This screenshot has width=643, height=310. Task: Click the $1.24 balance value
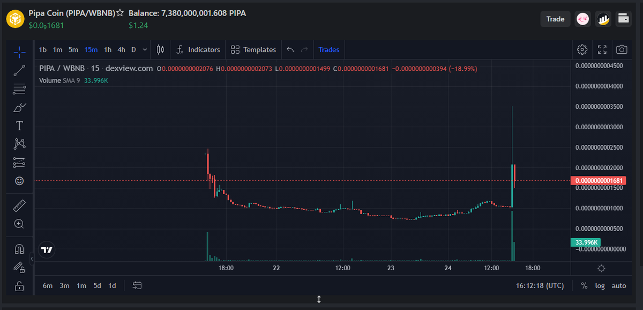(x=138, y=25)
